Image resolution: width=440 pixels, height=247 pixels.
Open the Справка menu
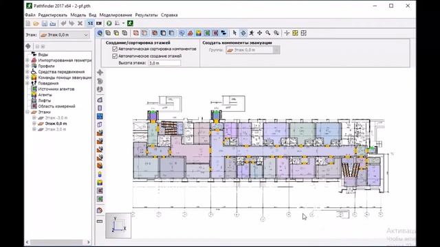[169, 15]
